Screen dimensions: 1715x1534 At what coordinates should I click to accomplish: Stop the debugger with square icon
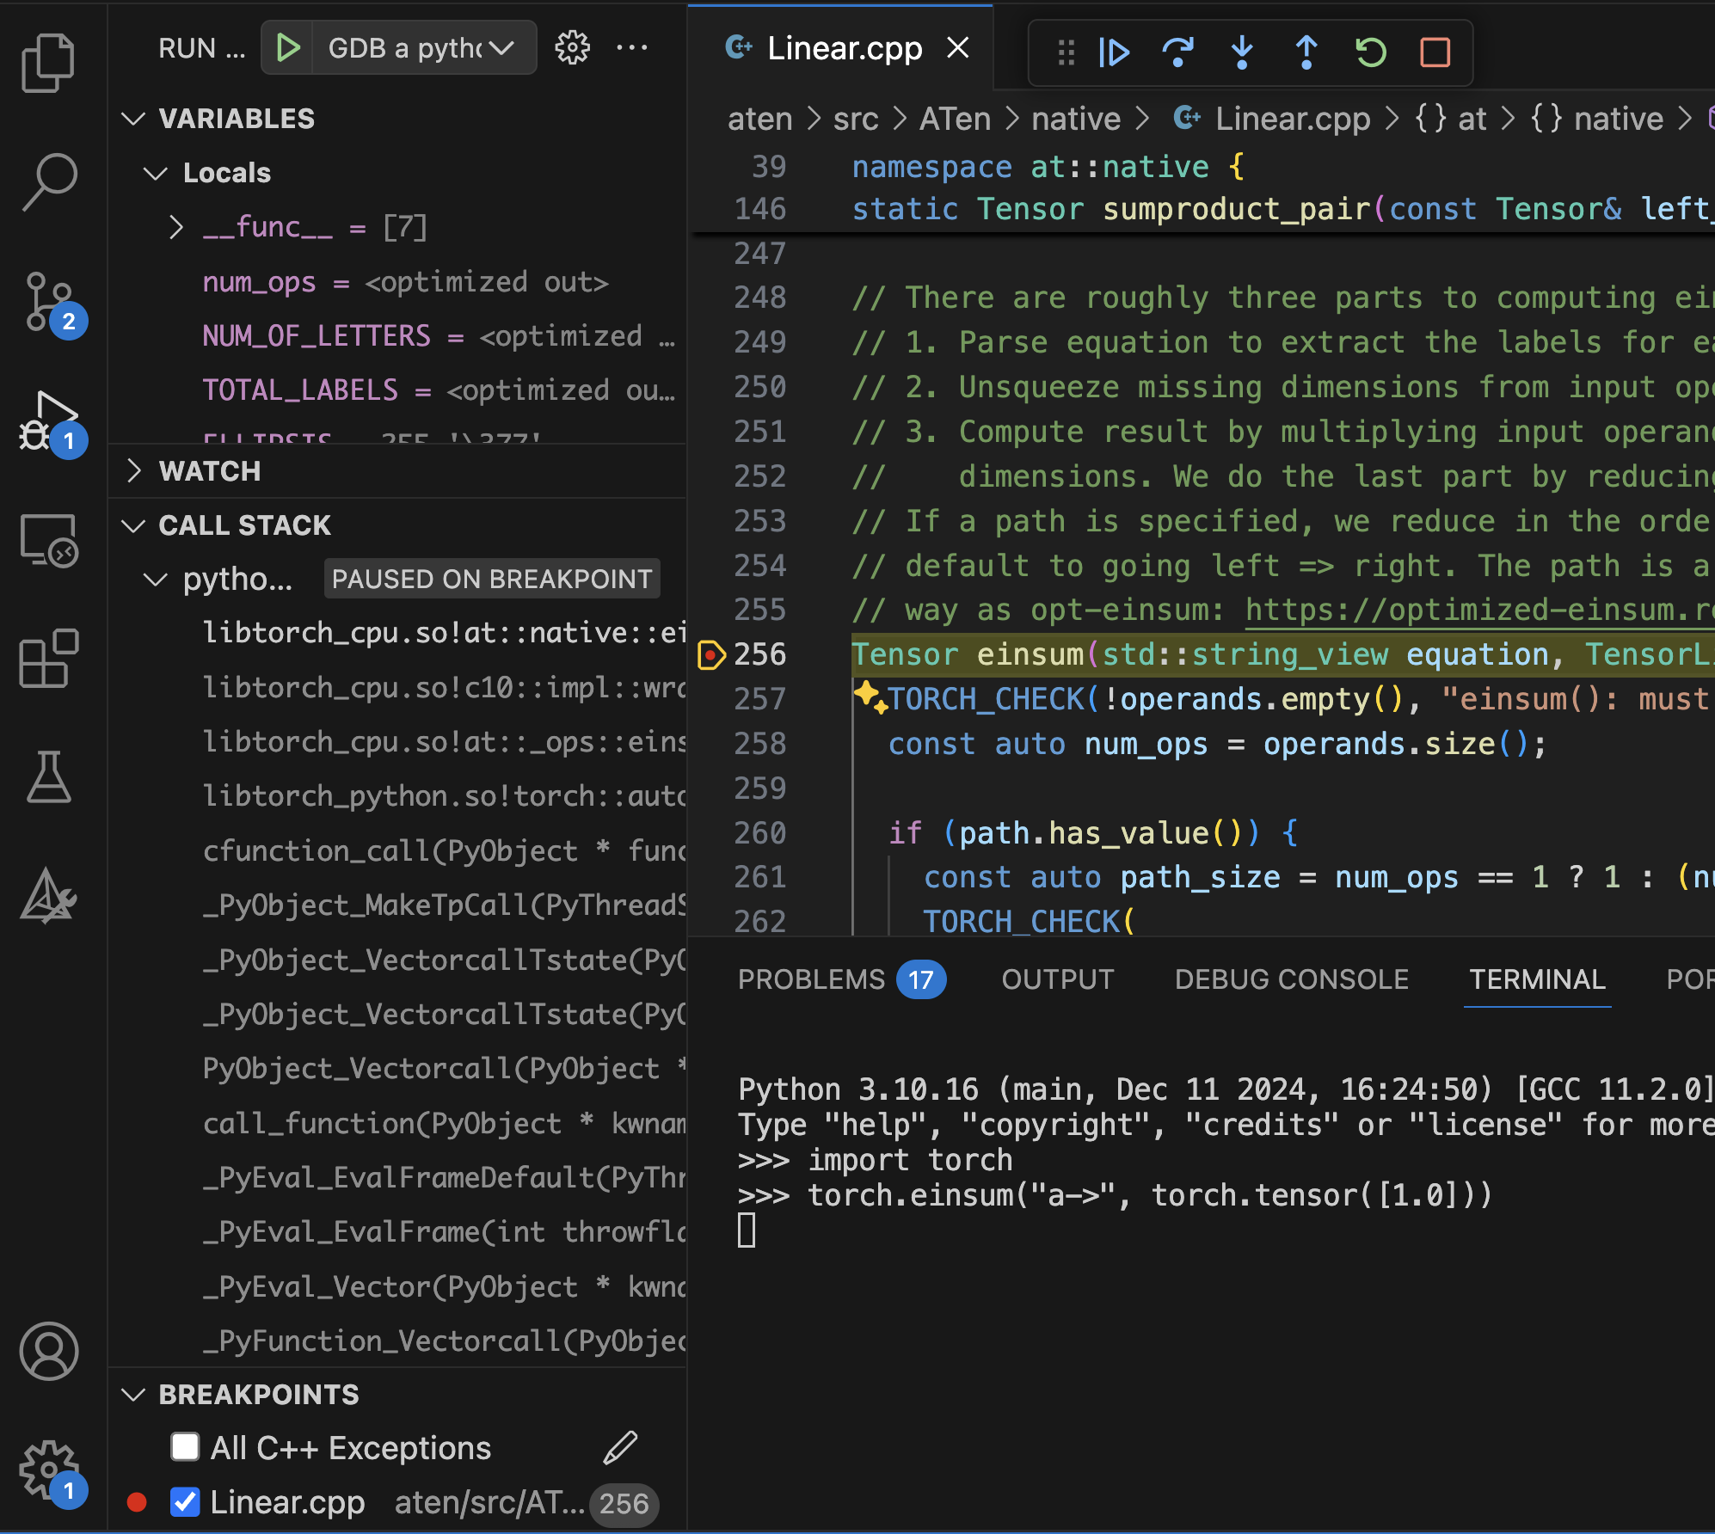1435,52
